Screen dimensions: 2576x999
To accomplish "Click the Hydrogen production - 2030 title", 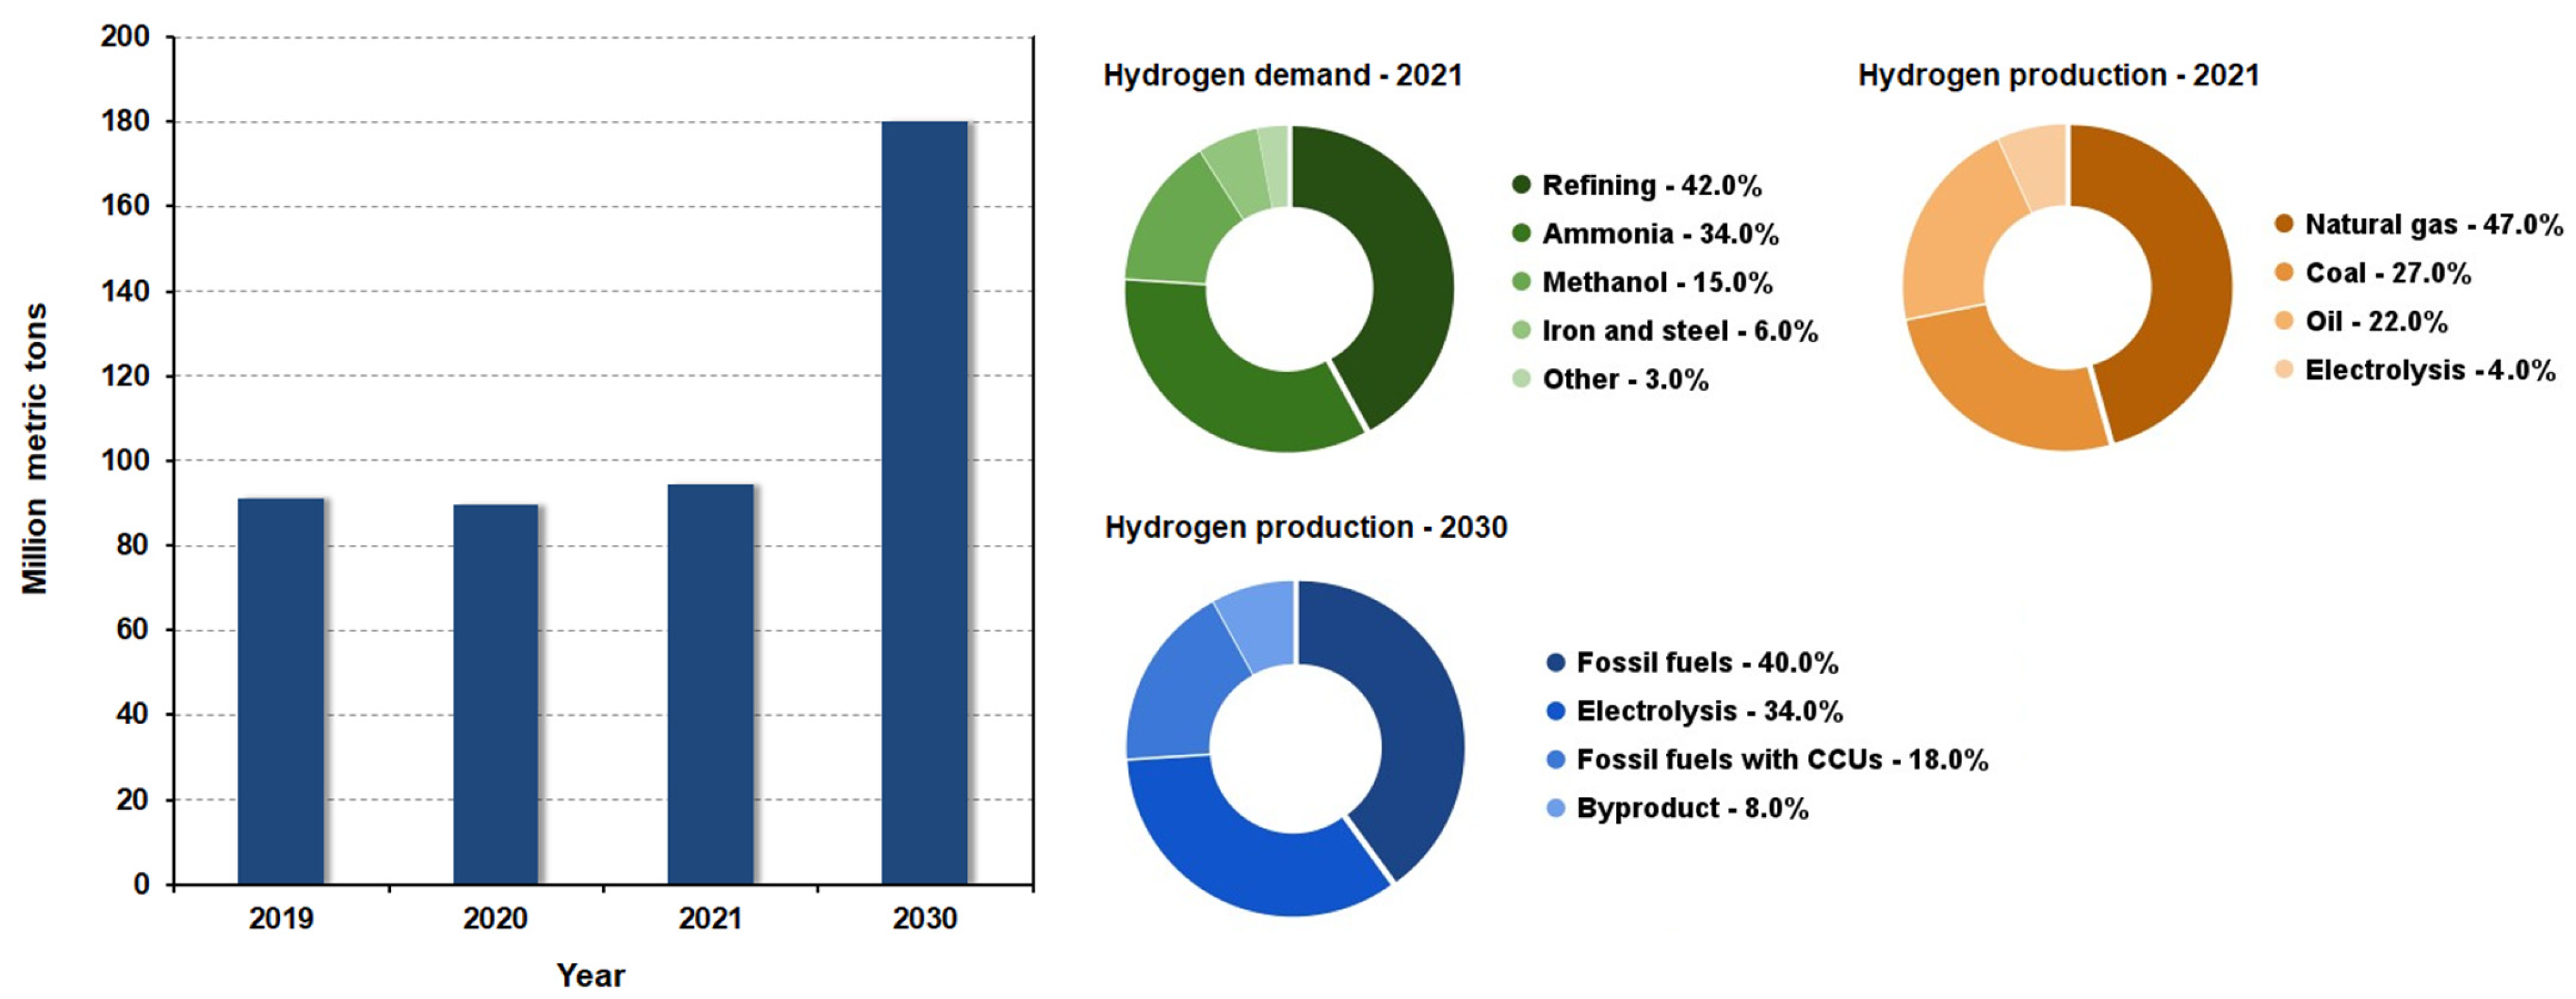I will [x=1305, y=527].
